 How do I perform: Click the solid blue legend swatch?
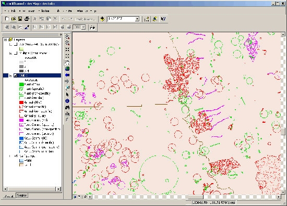(x=21, y=138)
